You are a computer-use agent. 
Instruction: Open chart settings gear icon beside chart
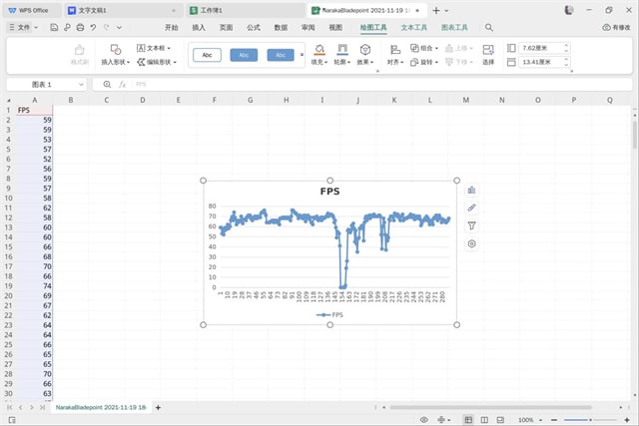(x=471, y=243)
